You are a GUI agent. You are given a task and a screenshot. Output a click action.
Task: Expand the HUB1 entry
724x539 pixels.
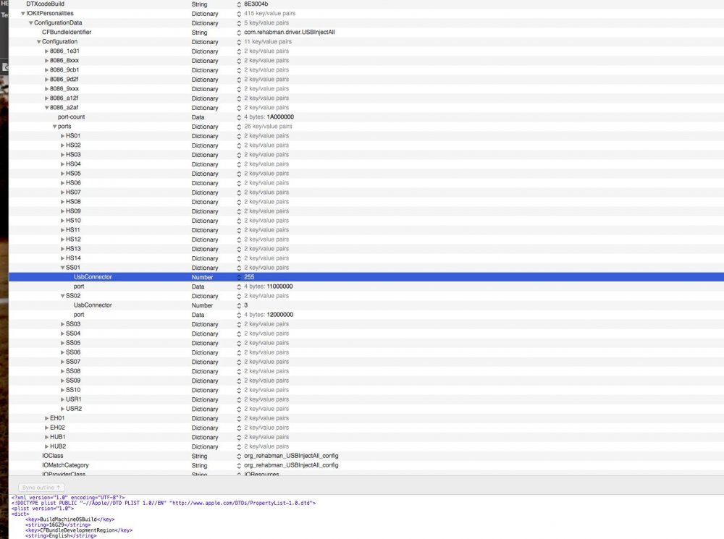(46, 437)
